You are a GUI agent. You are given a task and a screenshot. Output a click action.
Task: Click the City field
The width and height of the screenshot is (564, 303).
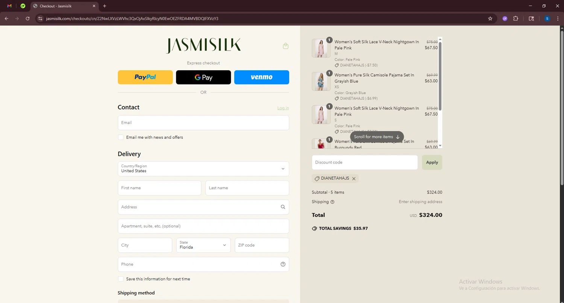point(145,245)
